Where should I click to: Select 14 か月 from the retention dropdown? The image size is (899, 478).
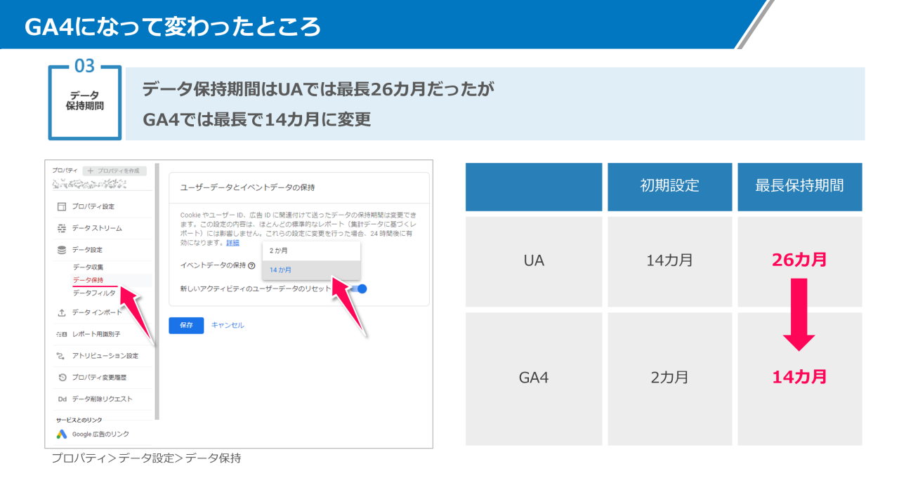click(x=280, y=270)
